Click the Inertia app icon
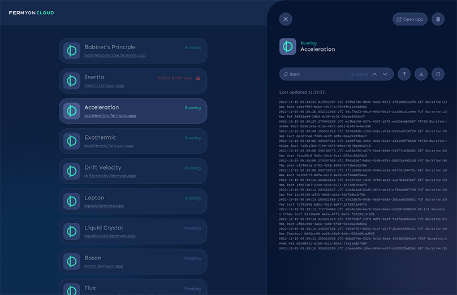457x295 pixels. click(72, 81)
